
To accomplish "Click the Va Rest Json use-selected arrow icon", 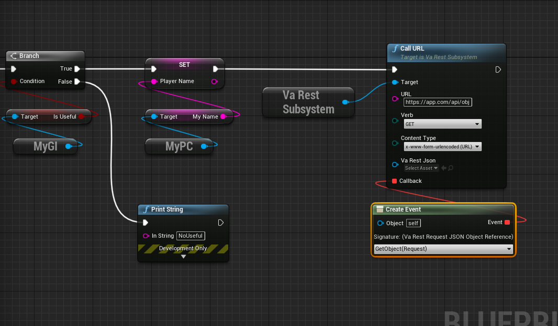I will pos(444,168).
